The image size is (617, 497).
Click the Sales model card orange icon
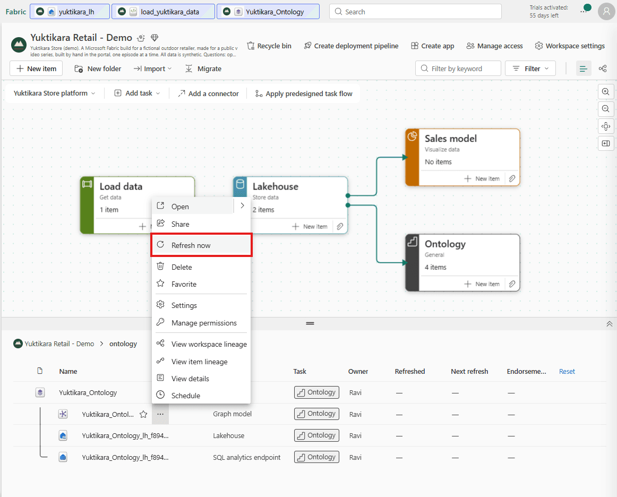pos(412,136)
